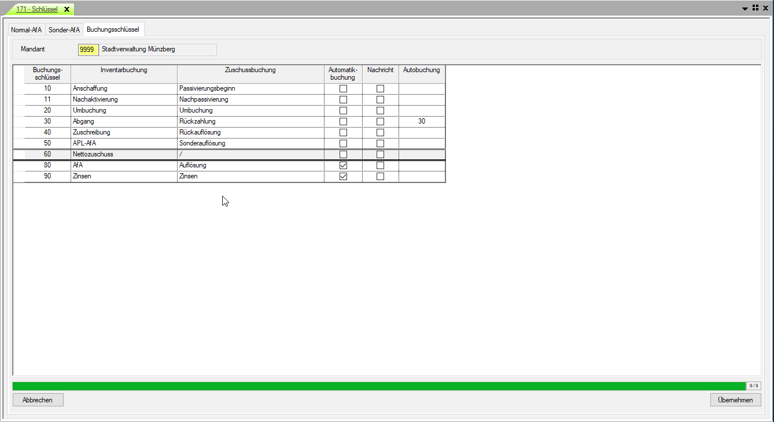The width and height of the screenshot is (774, 422).
Task: Click the Mandant number field 9999
Action: pos(88,50)
